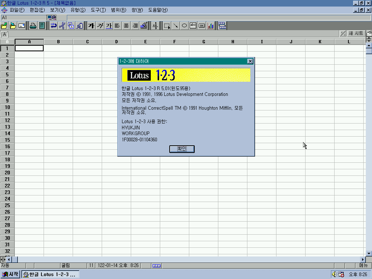Click the select-all corner button of grid
The height and width of the screenshot is (279, 372).
click(x=7, y=42)
